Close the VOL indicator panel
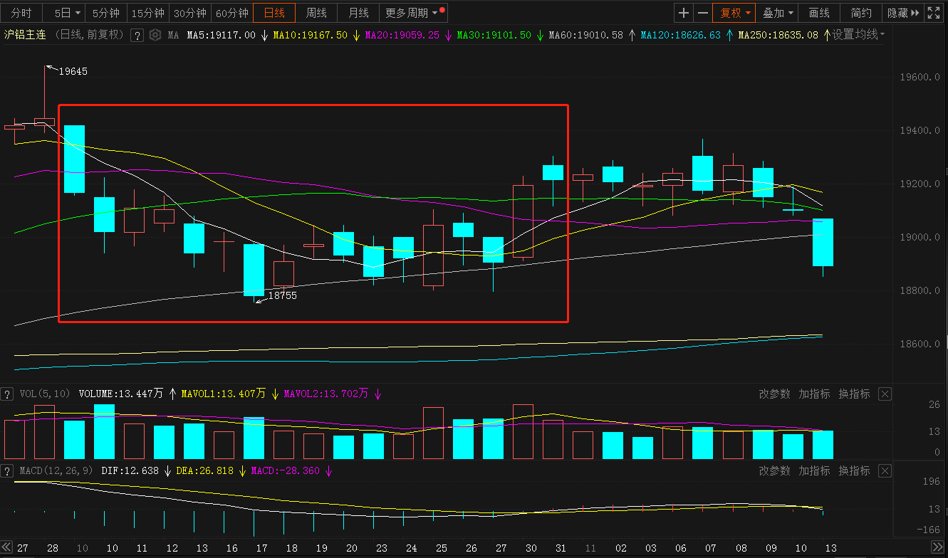948x558 pixels. (x=884, y=394)
